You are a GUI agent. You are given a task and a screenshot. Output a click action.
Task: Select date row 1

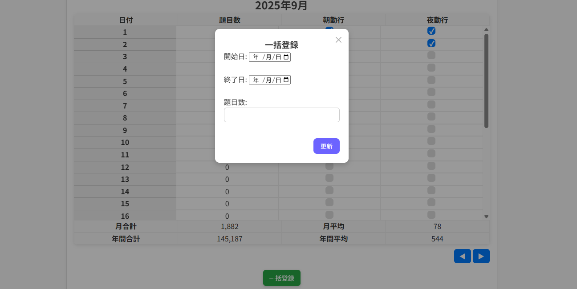125,32
